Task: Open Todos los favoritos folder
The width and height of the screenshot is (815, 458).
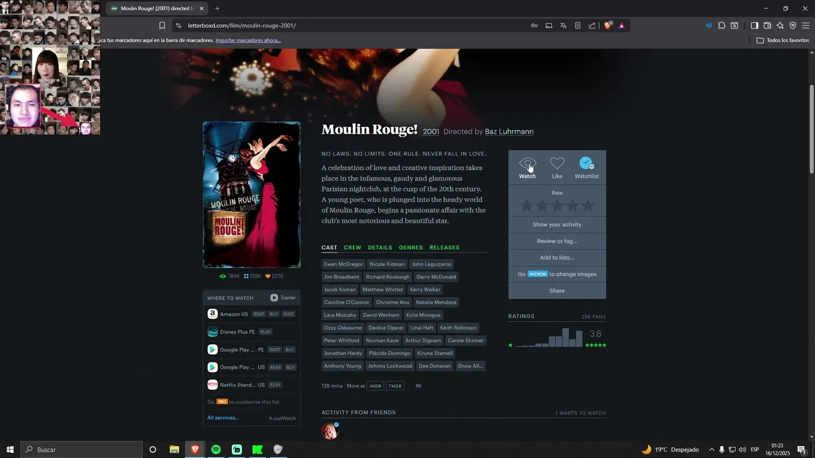Action: [783, 40]
